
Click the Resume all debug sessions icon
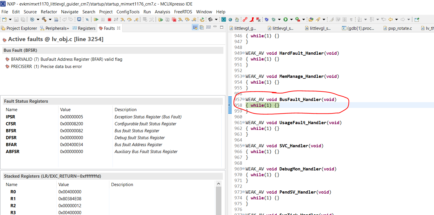(161, 19)
